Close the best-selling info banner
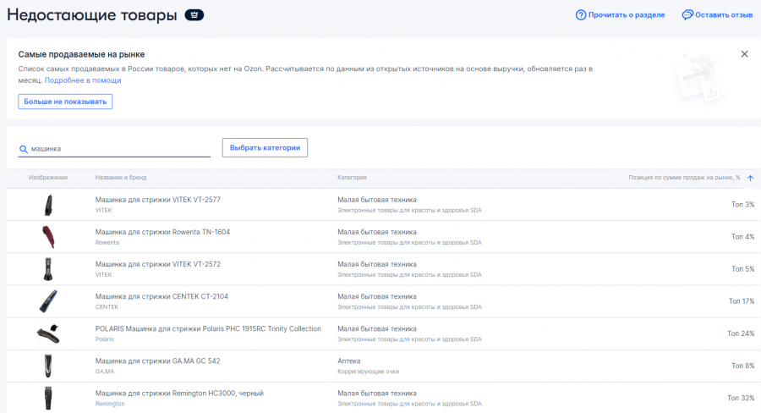This screenshot has height=413, width=761. (744, 54)
